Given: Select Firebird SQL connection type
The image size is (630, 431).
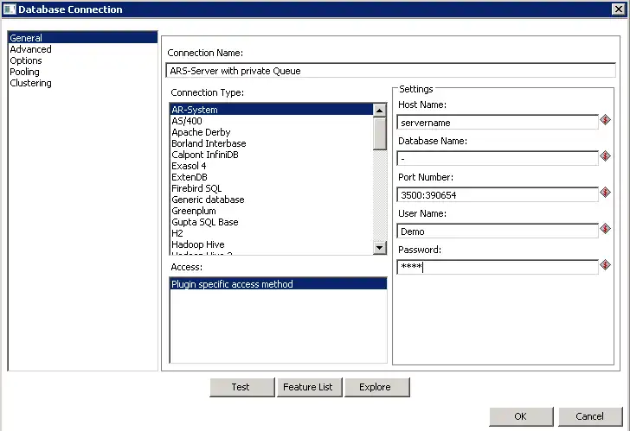Looking at the screenshot, I should point(272,188).
